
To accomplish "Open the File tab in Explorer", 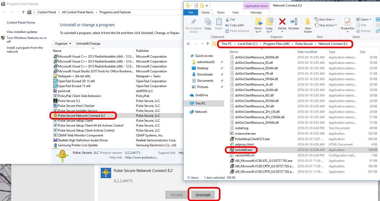I will tap(191, 12).
